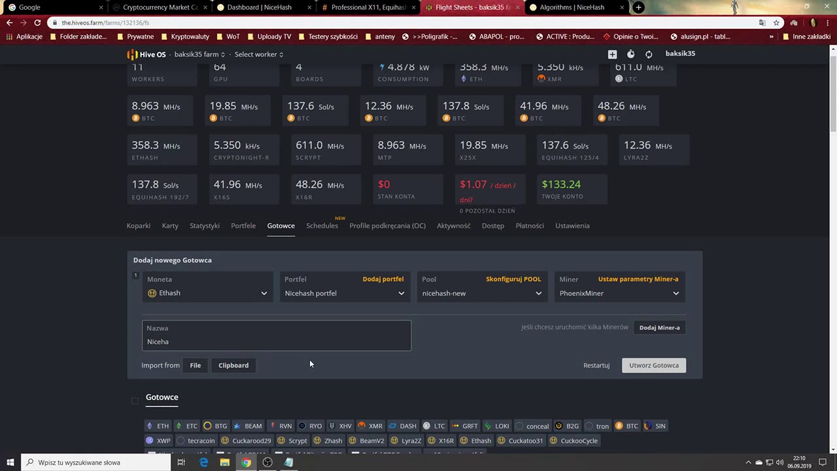Filter flight sheets by DASH coin tag
837x471 pixels.
point(402,426)
